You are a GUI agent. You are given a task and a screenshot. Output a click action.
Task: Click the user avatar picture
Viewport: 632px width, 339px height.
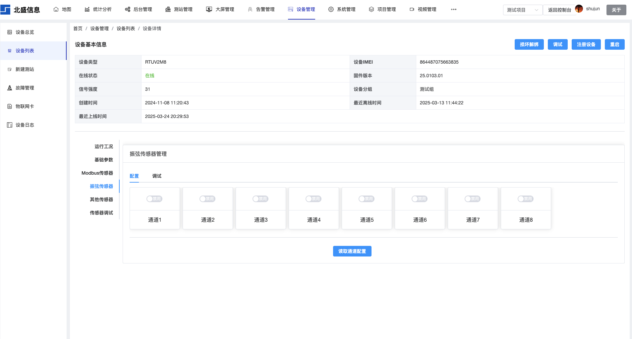(x=579, y=9)
